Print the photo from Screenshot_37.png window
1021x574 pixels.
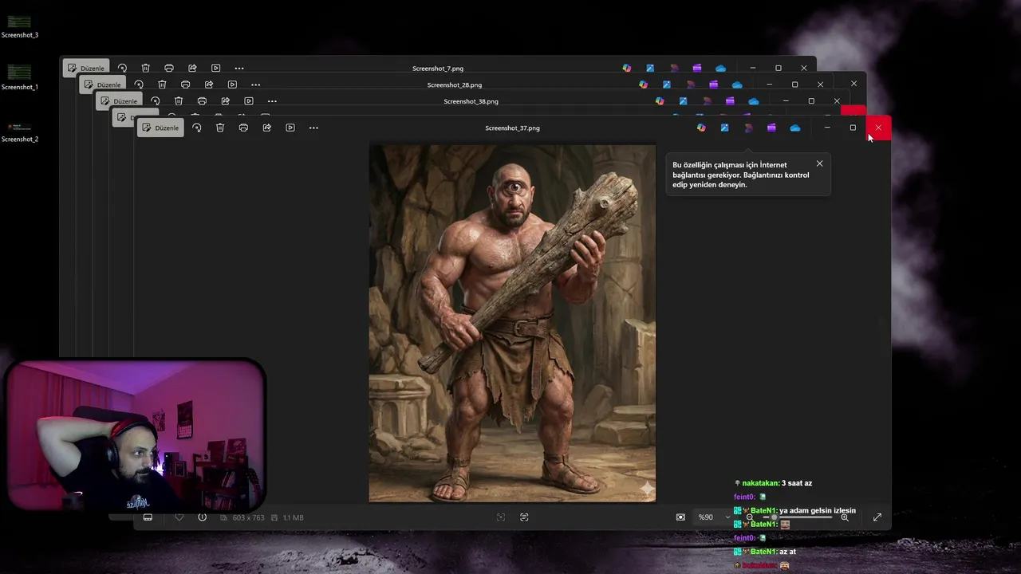click(243, 128)
